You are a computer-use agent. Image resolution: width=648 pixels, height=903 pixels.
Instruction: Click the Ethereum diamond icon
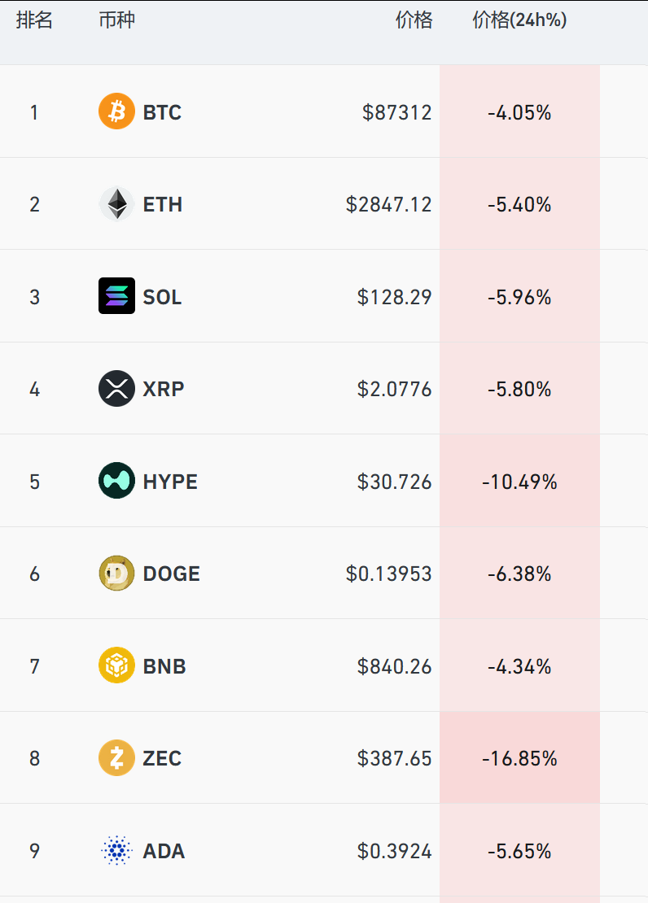116,204
